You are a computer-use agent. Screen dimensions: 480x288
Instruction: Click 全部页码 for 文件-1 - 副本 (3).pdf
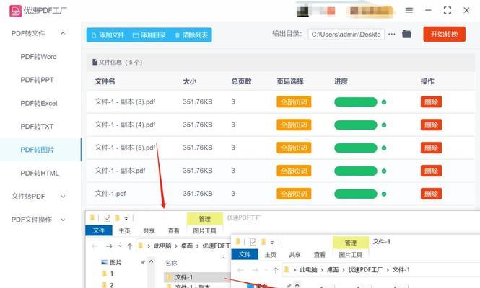point(294,102)
